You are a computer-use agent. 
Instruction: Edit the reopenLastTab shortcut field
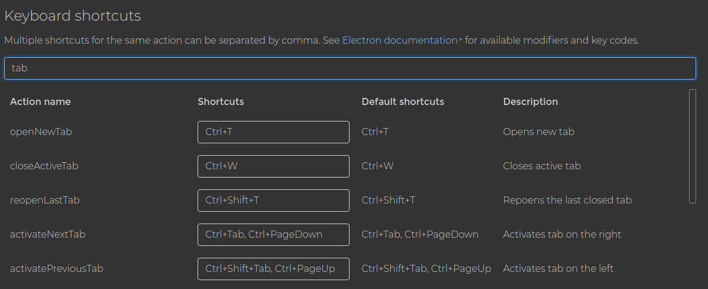click(x=273, y=201)
